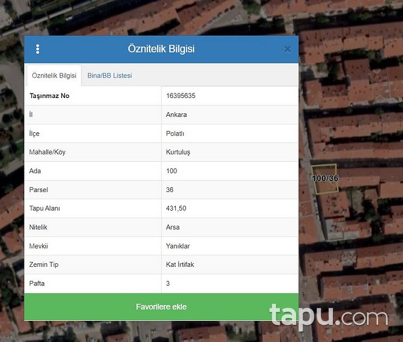Select the Öznitelik Bilgisi tab

(x=54, y=75)
